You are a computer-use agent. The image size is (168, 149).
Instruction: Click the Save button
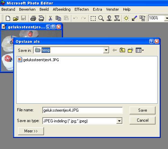pos(142,110)
